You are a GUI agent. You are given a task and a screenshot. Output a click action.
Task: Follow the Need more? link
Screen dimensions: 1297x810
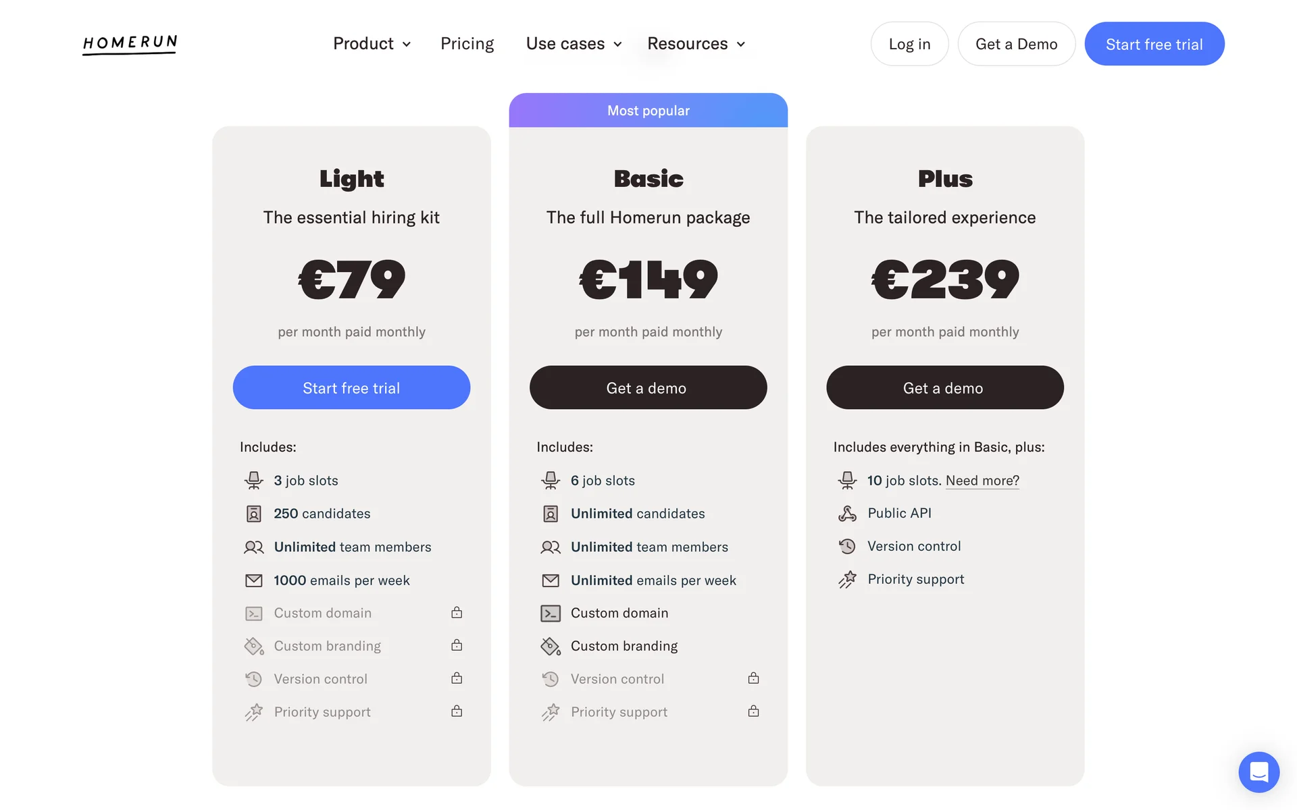coord(982,481)
